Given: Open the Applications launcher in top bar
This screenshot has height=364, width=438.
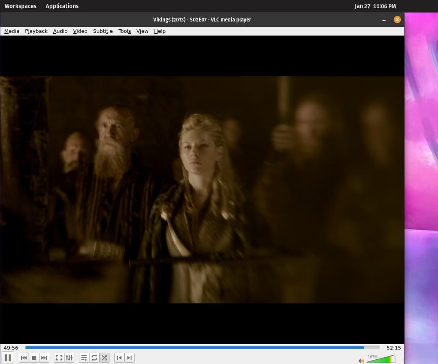Looking at the screenshot, I should 62,6.
